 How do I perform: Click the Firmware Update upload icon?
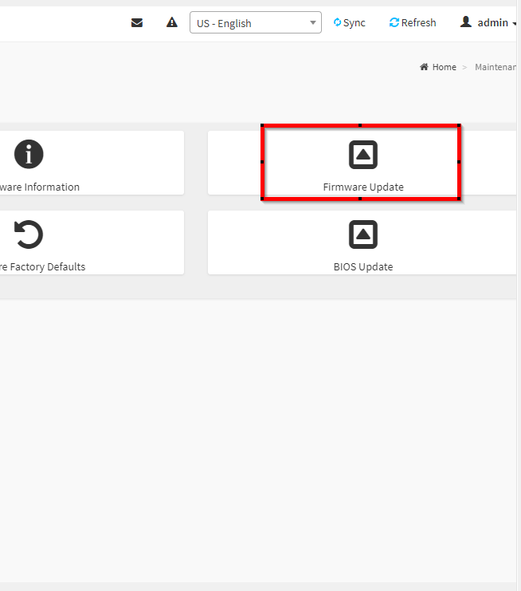click(x=363, y=155)
